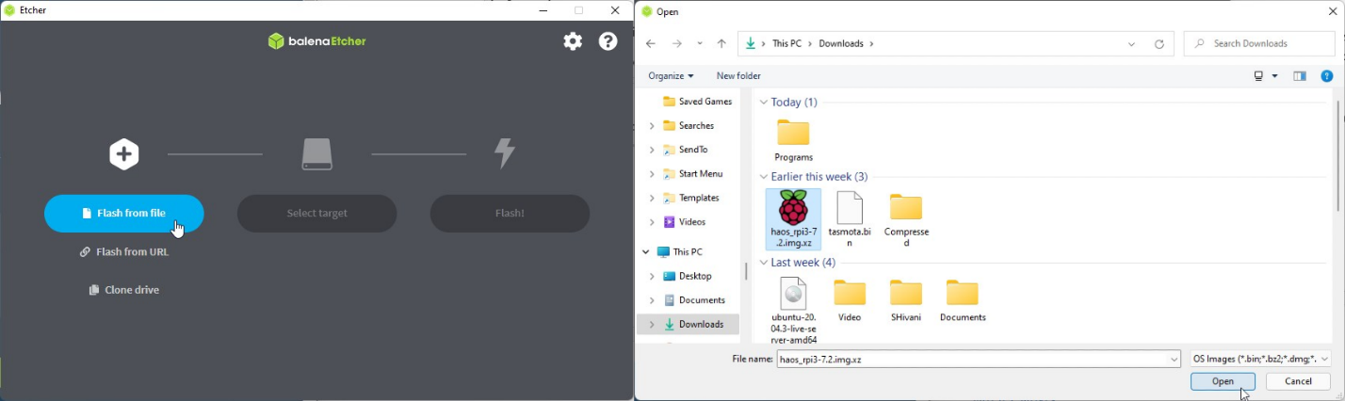This screenshot has width=1345, height=401.
Task: Expand the Start Menu tree node
Action: pyautogui.click(x=652, y=174)
